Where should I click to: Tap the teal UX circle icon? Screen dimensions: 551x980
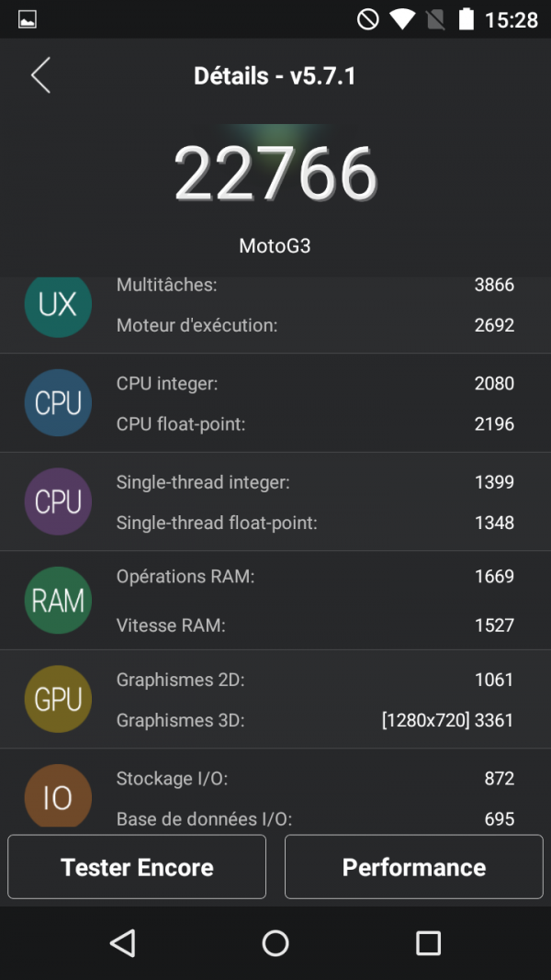[x=58, y=305]
